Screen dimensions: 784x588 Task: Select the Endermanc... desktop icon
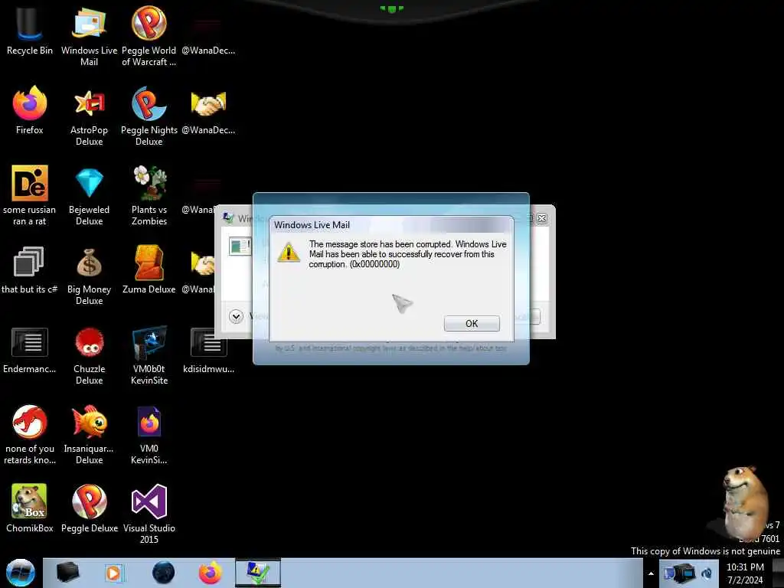pos(30,349)
